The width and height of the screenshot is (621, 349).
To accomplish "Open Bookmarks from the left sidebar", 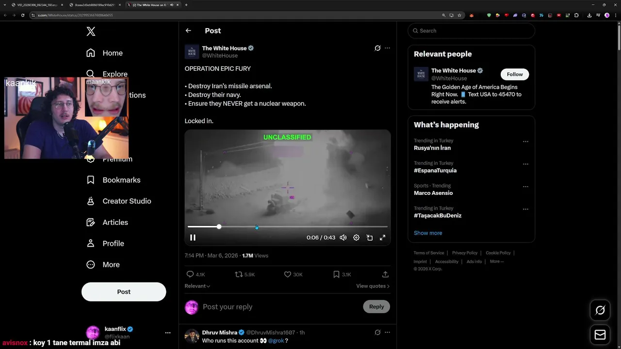I will pyautogui.click(x=113, y=180).
